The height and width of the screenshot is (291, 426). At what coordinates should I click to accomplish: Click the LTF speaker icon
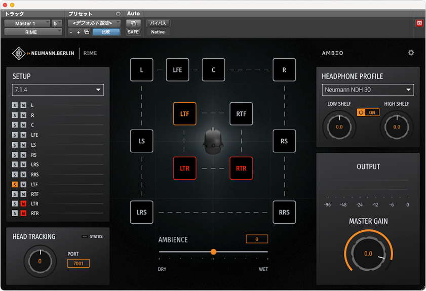coord(184,114)
